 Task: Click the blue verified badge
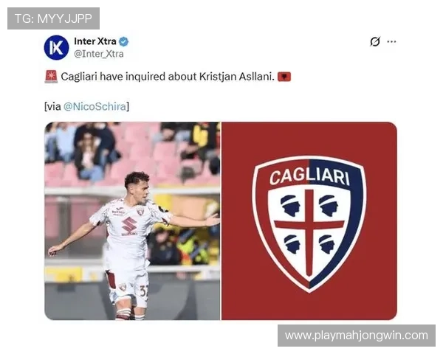tap(123, 41)
